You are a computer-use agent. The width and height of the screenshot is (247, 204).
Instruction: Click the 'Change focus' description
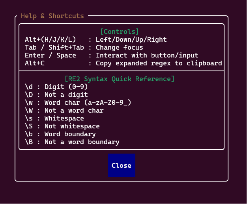point(120,48)
